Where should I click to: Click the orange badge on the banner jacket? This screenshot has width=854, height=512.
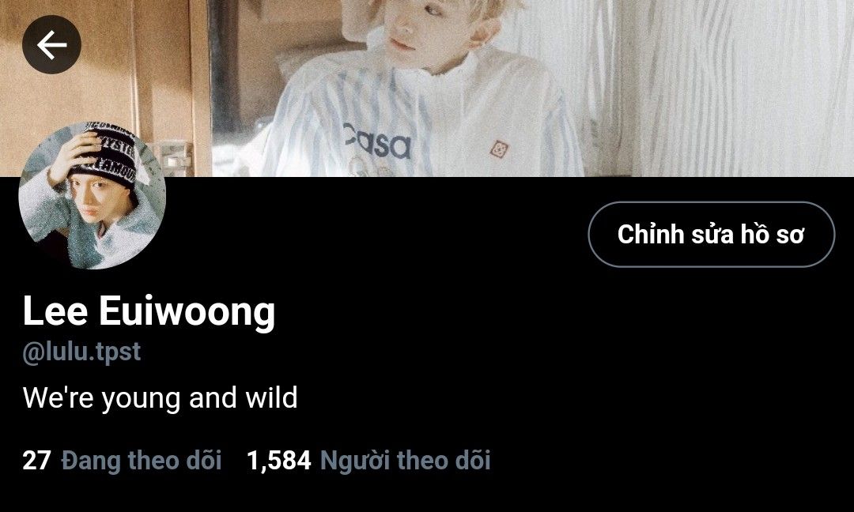tap(498, 149)
